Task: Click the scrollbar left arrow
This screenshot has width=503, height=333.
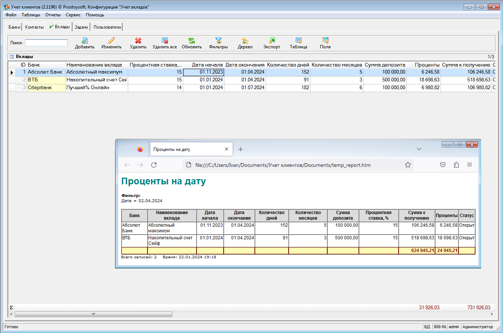Action: [x=11, y=314]
